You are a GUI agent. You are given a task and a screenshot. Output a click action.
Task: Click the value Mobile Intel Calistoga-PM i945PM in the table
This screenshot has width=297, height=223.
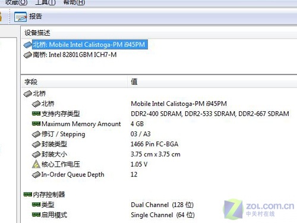coord(179,103)
